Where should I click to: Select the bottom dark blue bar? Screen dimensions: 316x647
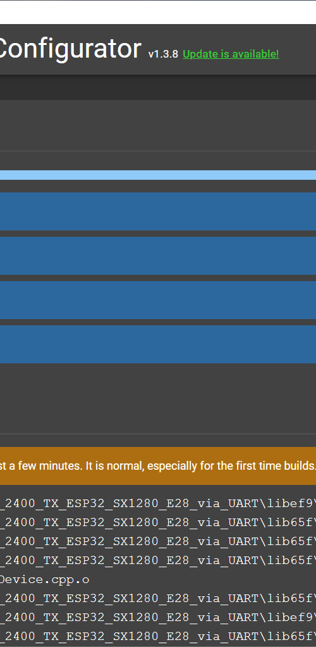click(158, 344)
